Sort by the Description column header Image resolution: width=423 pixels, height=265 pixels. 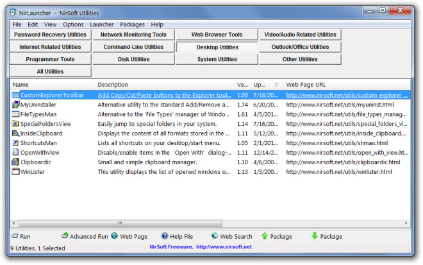(x=165, y=85)
